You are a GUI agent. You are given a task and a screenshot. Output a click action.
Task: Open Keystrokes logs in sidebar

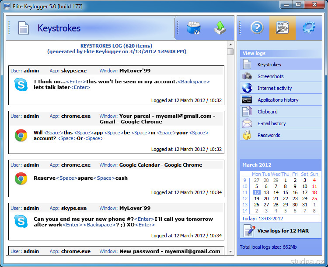coord(269,65)
